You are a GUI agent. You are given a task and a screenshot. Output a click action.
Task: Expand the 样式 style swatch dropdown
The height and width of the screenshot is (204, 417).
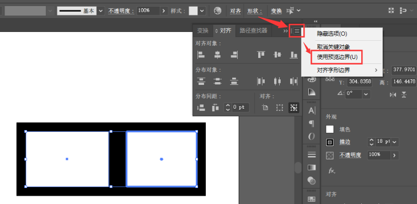pyautogui.click(x=202, y=11)
